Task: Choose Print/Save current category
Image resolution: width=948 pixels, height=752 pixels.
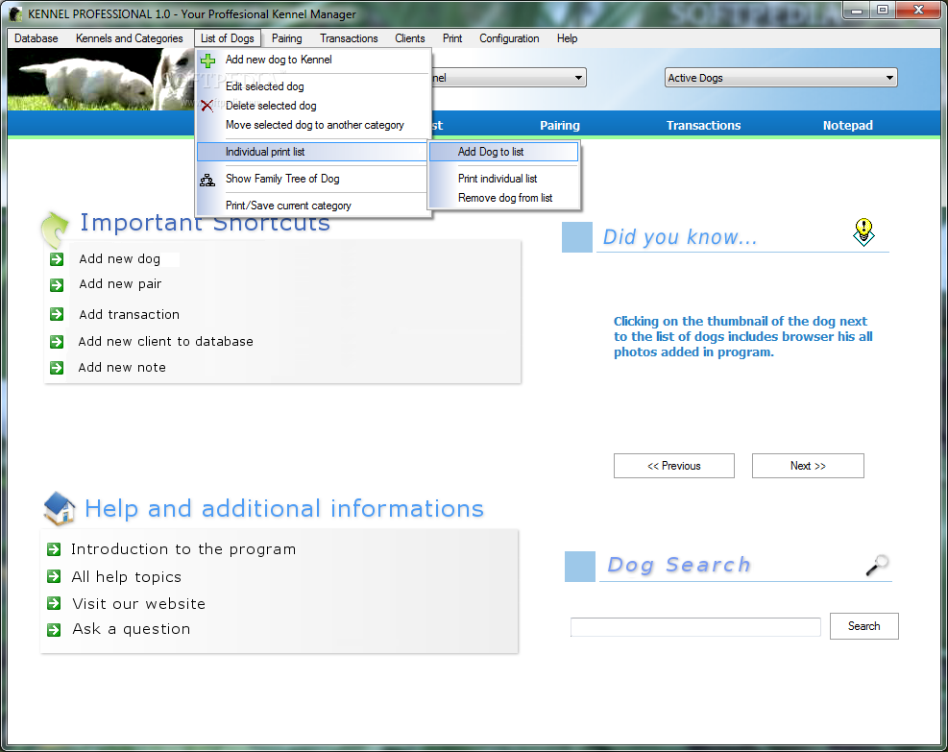Action: pos(312,206)
